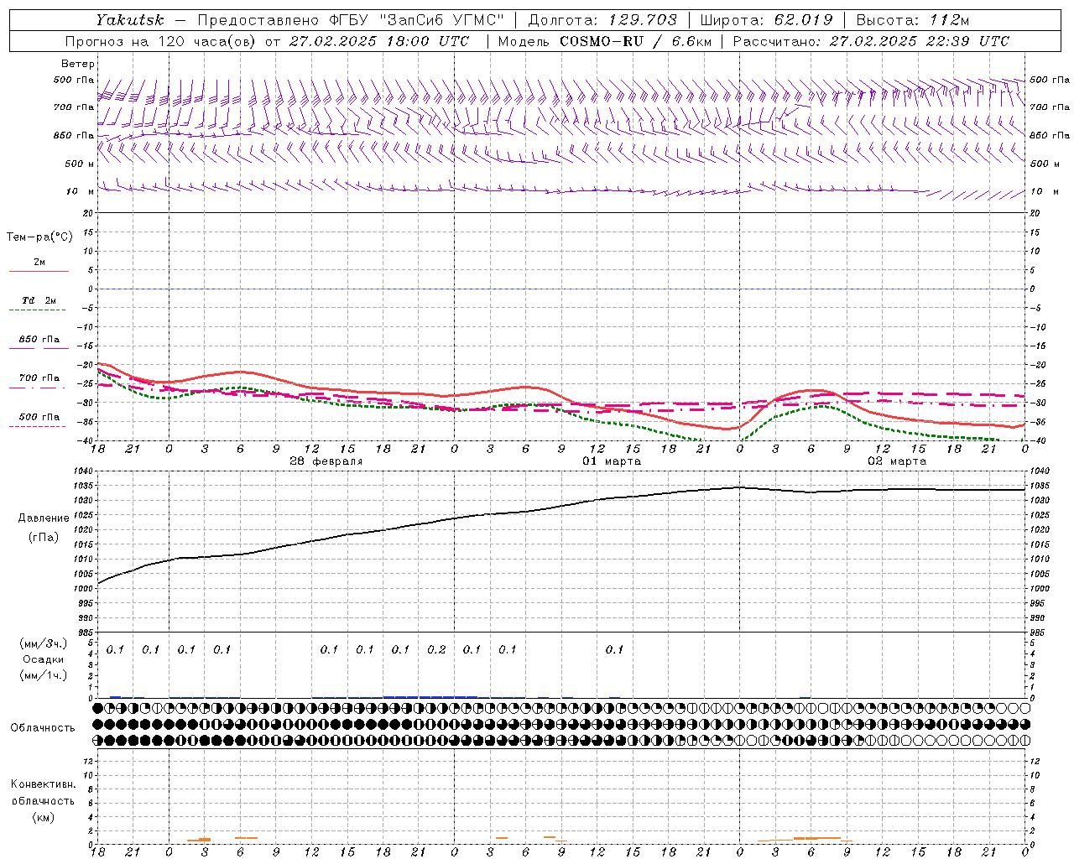Click the 'Конвективн.' convective cloud label
Screen dimensions: 1074x859
[44, 784]
